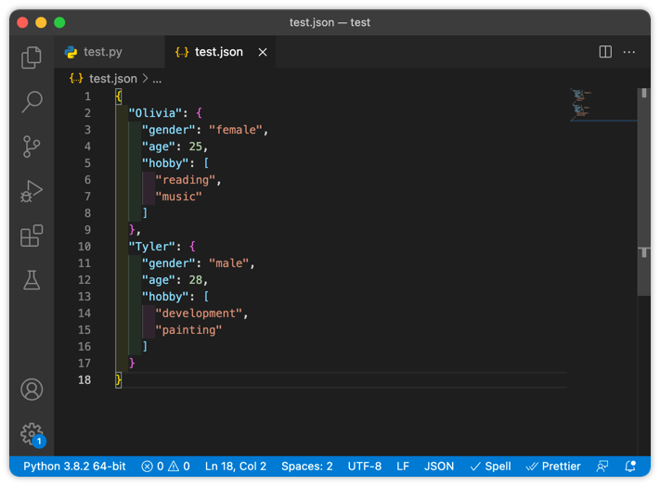
Task: Close the test.json tab
Action: tap(263, 52)
